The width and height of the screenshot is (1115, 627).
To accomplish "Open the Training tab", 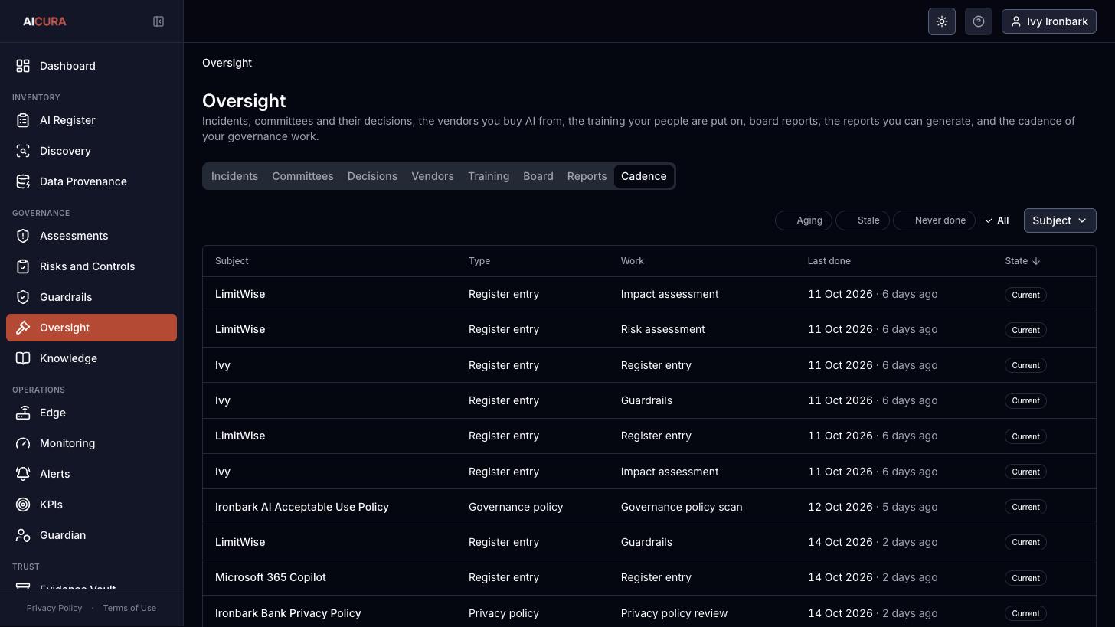I will pos(489,176).
